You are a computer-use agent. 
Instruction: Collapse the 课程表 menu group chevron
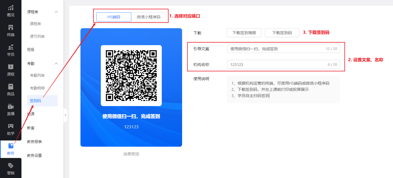(56, 12)
